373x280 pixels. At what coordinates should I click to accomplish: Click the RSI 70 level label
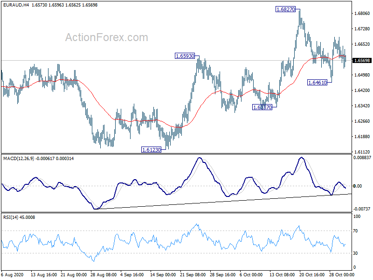(355, 231)
